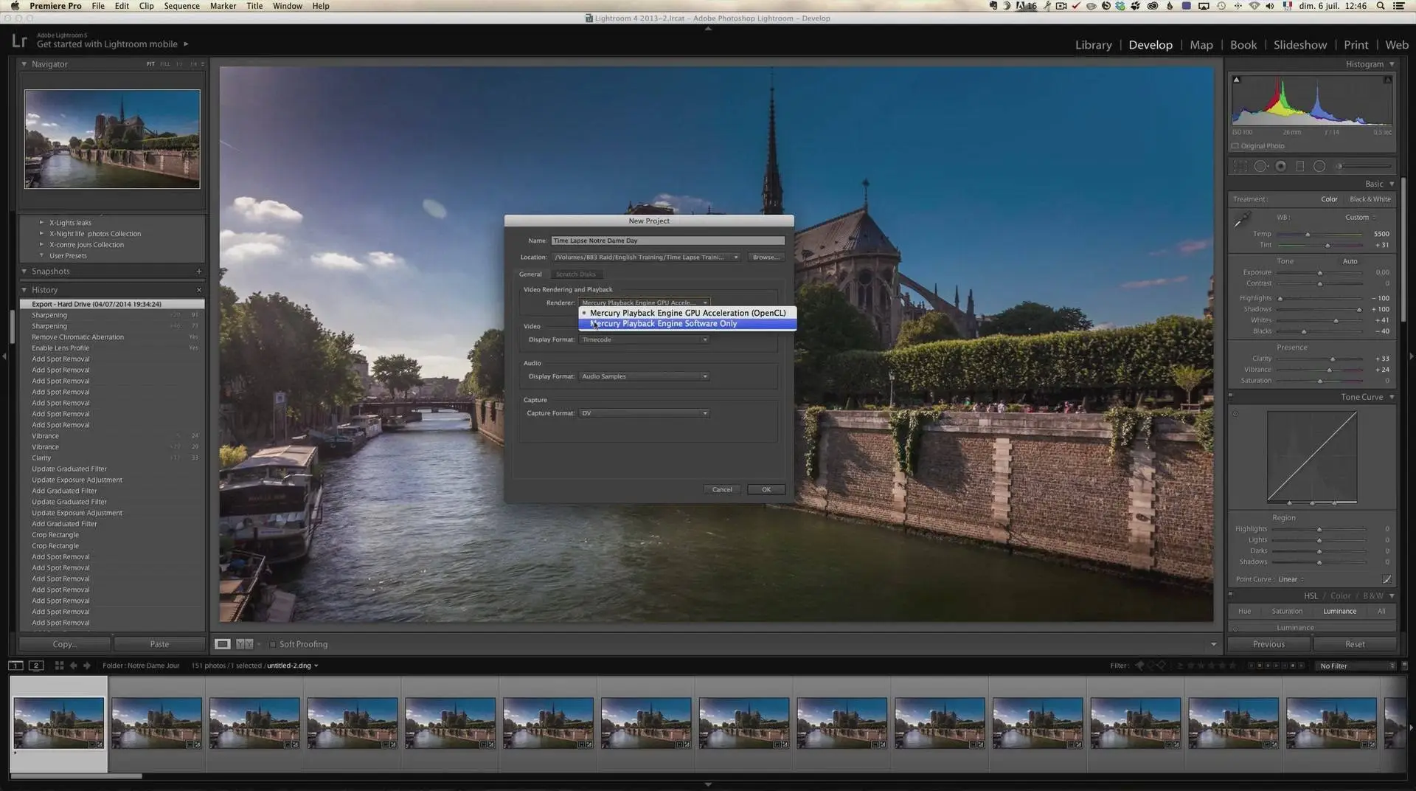Adjust the Temp slider
This screenshot has height=791, width=1416.
click(x=1308, y=234)
